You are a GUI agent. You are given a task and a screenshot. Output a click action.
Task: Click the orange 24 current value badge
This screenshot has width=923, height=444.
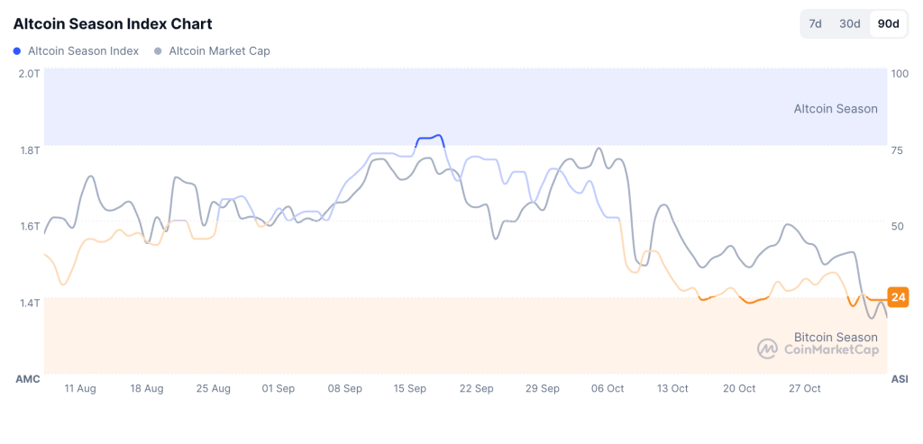(x=898, y=297)
